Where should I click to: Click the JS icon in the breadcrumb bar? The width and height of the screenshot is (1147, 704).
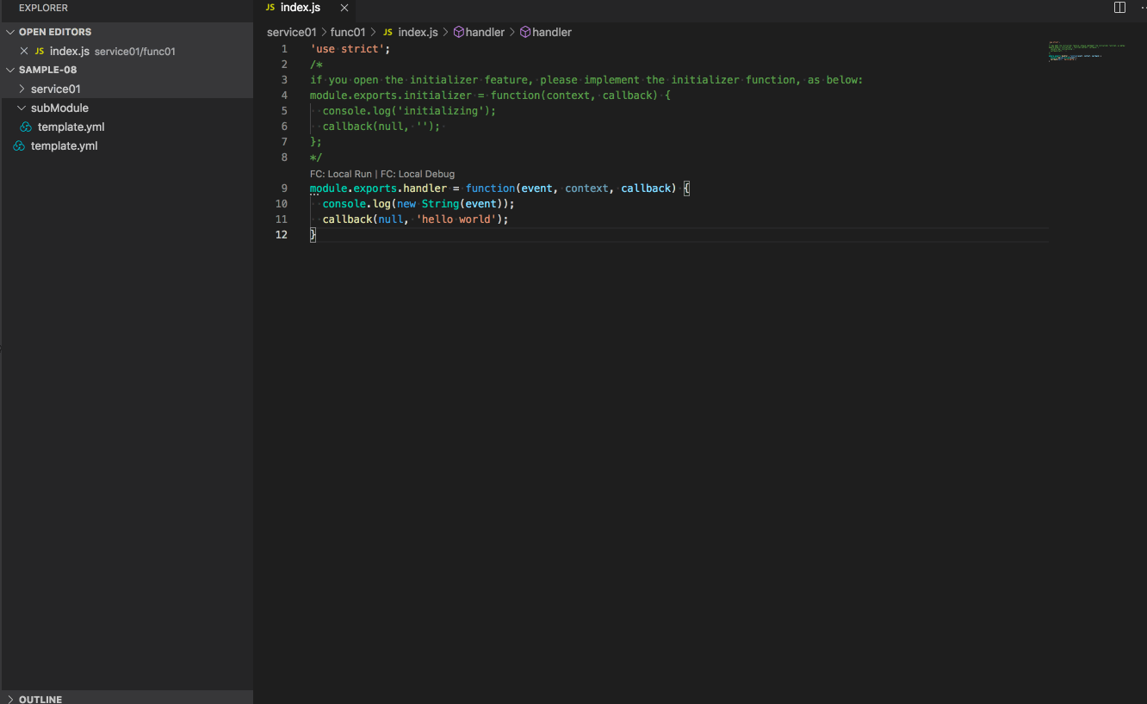click(387, 32)
